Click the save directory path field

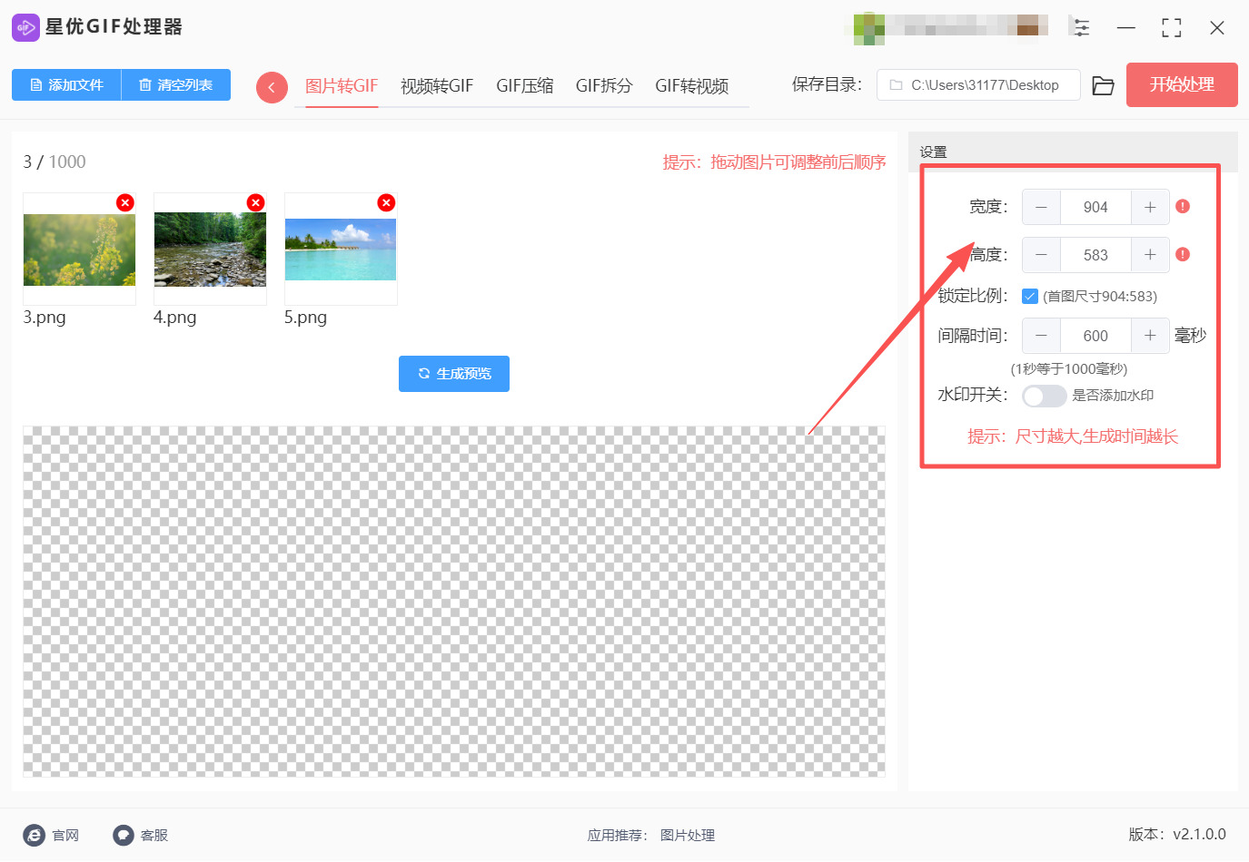978,85
